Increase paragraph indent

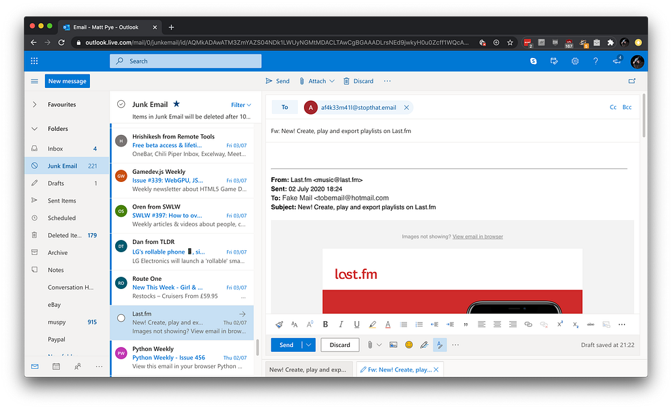point(450,324)
